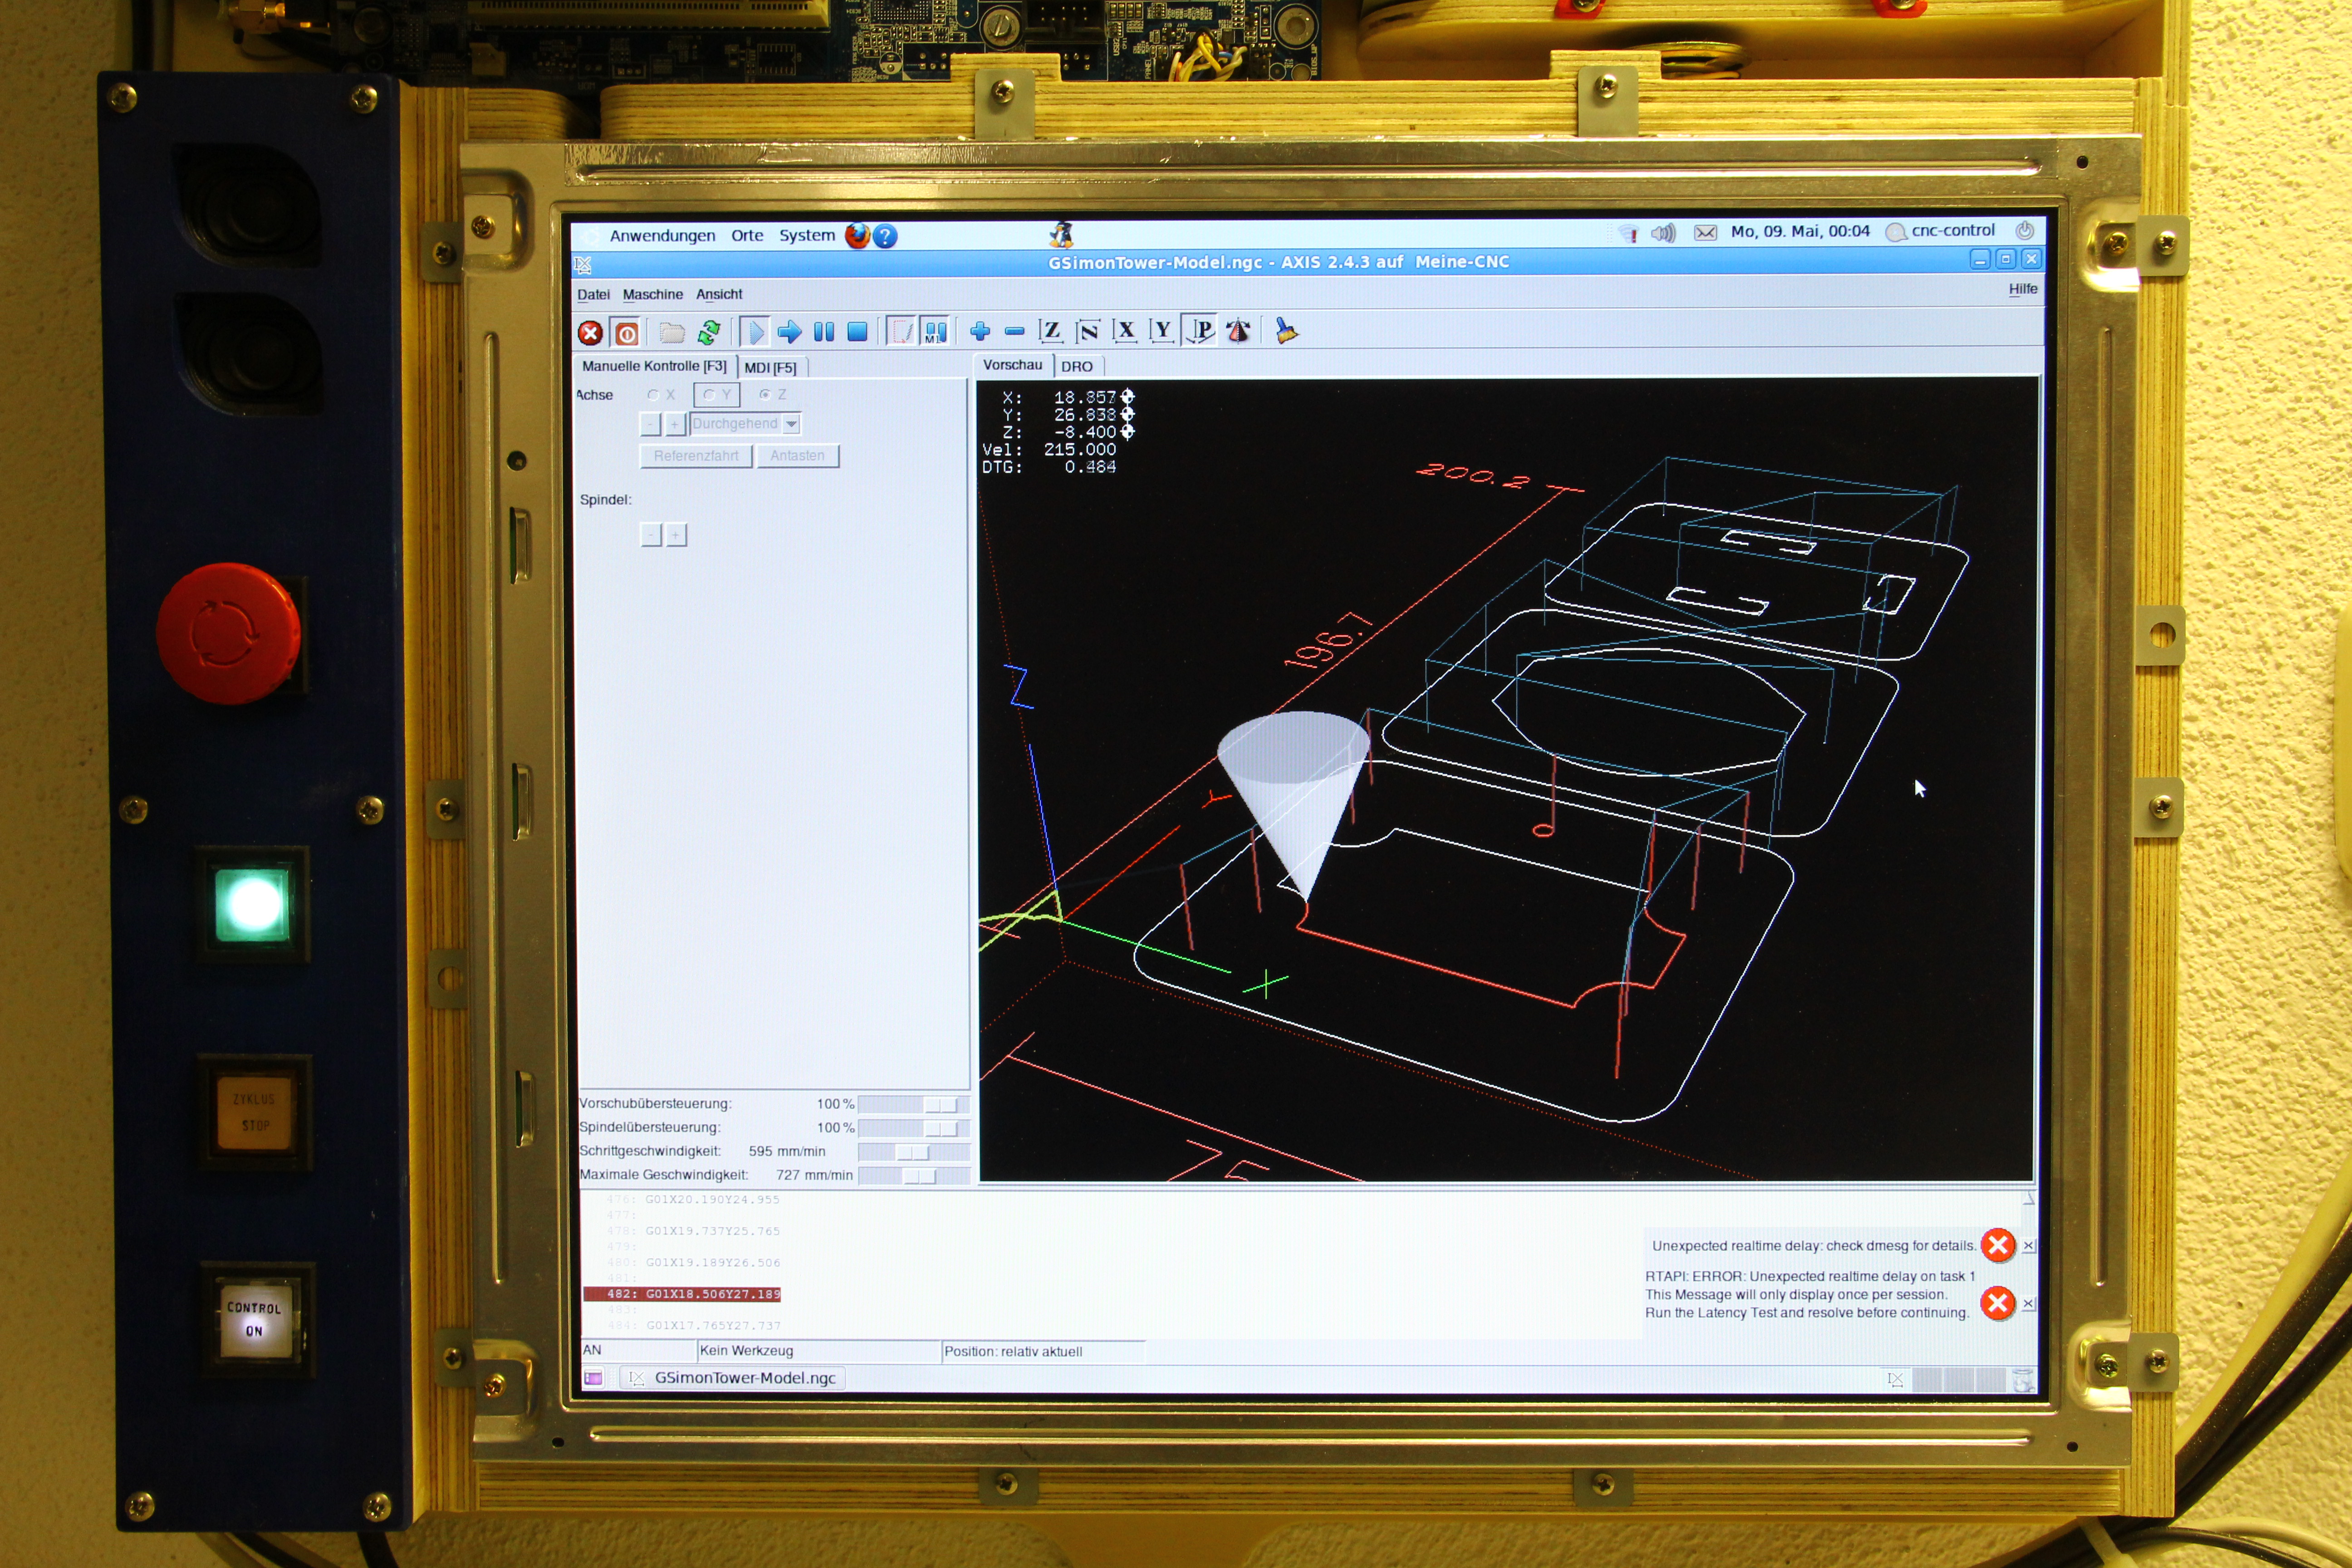Screen dimensions: 2352x1568
Task: Toggle the machine power icon
Action: click(627, 333)
